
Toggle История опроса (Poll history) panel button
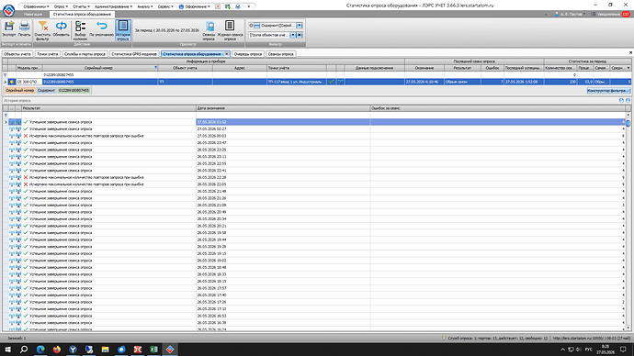tap(123, 30)
